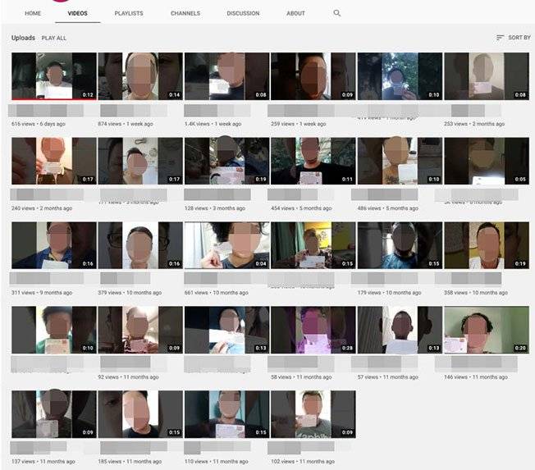Play the 0:04 video with 661 views

226,245
